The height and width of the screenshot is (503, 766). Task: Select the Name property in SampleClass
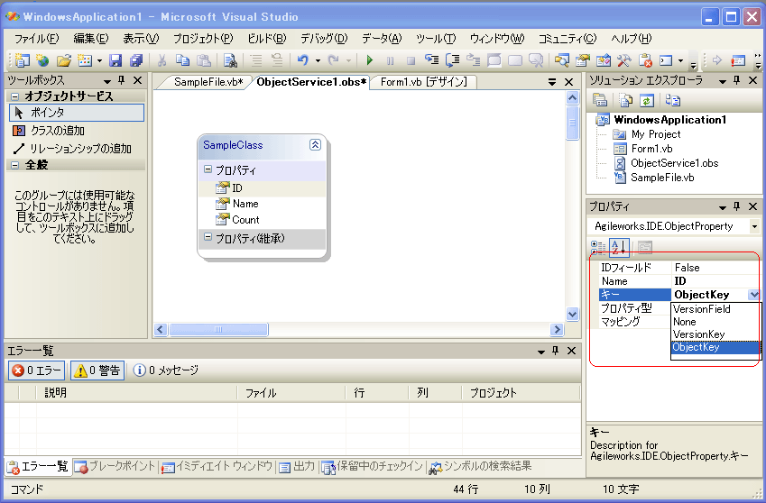[245, 204]
